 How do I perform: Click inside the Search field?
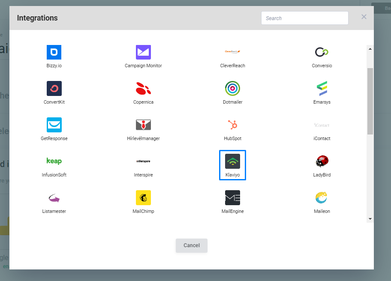(304, 18)
